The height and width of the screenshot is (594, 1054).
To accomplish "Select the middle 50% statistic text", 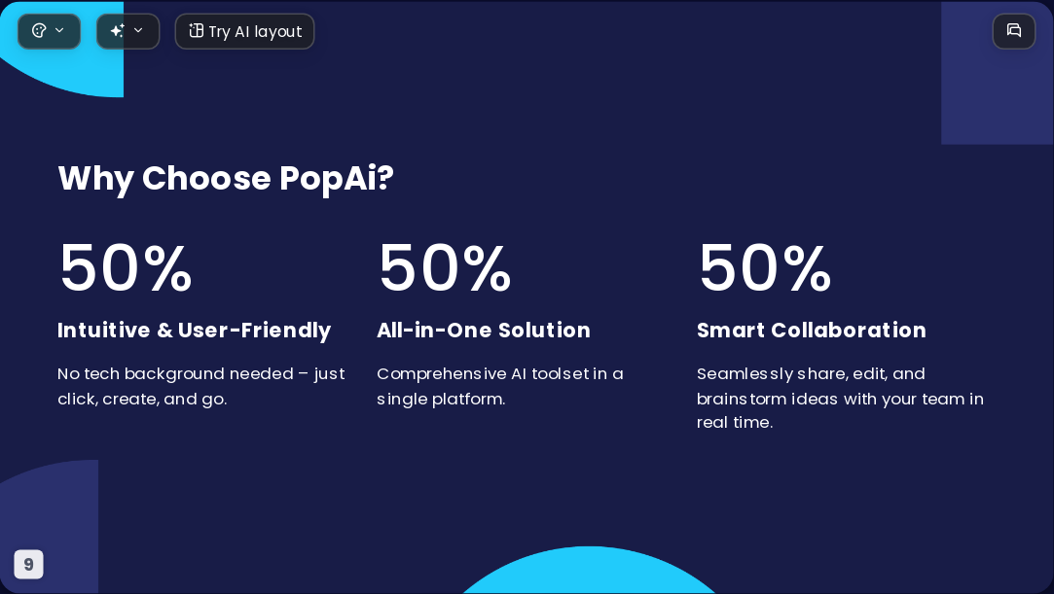I will click(x=445, y=267).
